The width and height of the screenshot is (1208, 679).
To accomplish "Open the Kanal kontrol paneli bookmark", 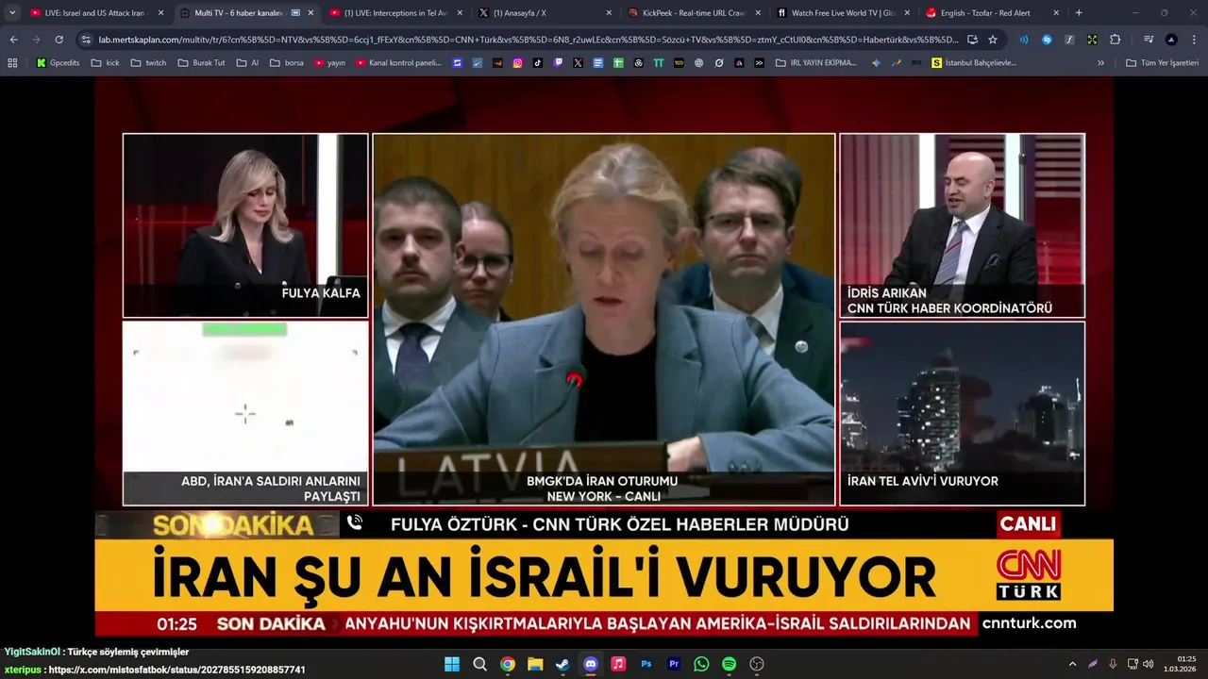I will [x=398, y=63].
